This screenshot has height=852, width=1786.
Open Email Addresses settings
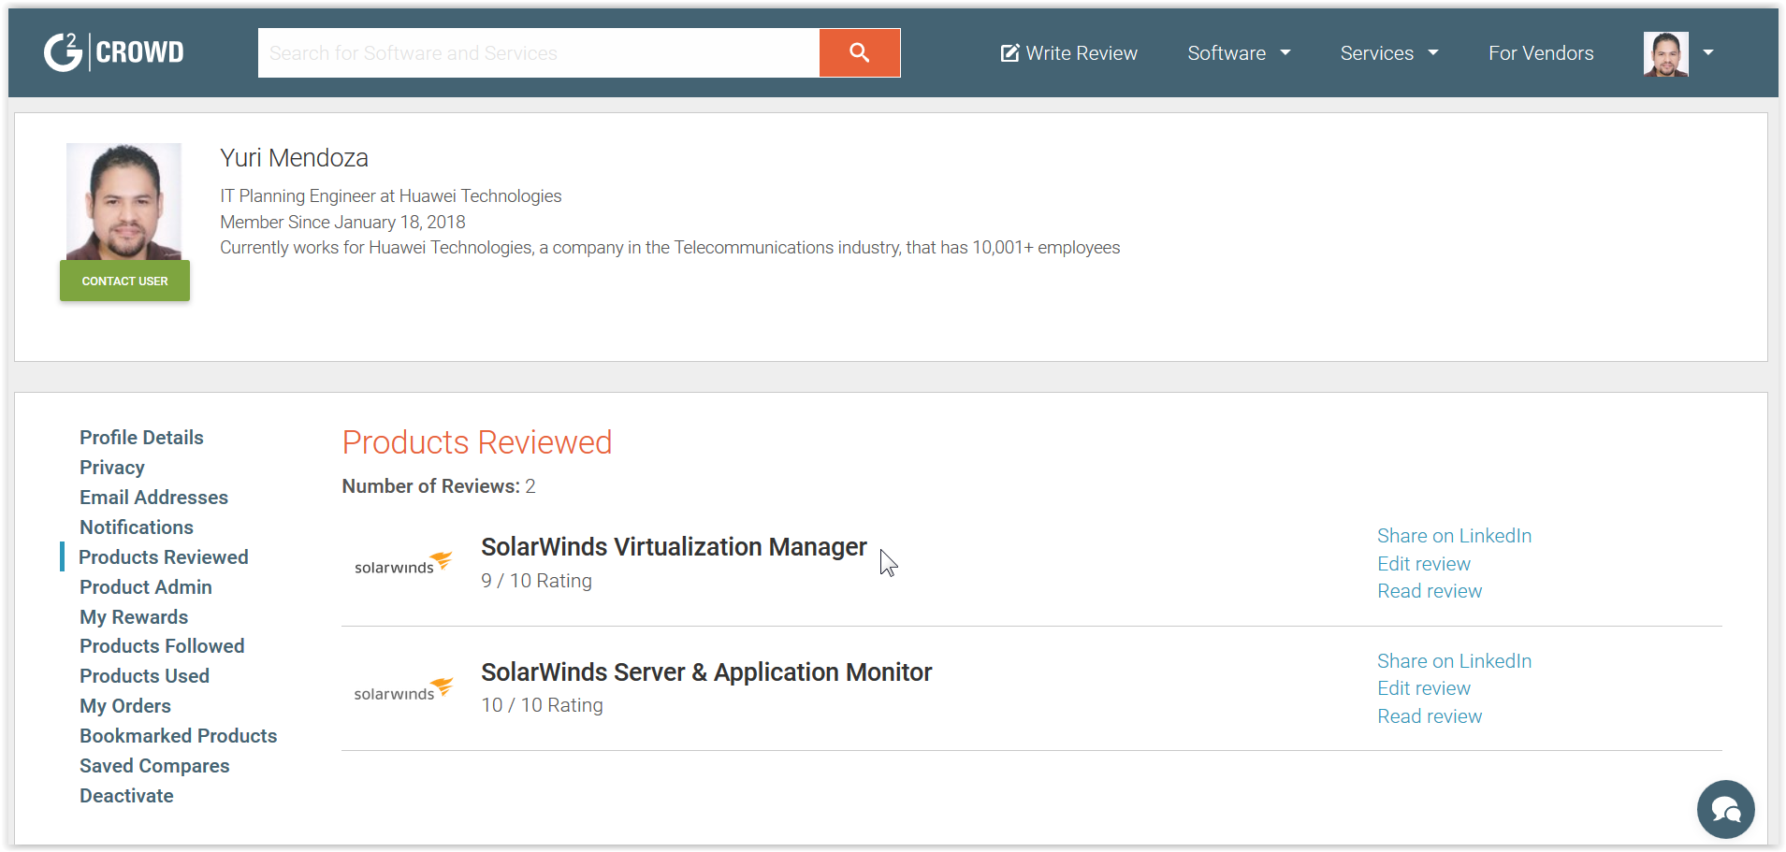coord(153,498)
